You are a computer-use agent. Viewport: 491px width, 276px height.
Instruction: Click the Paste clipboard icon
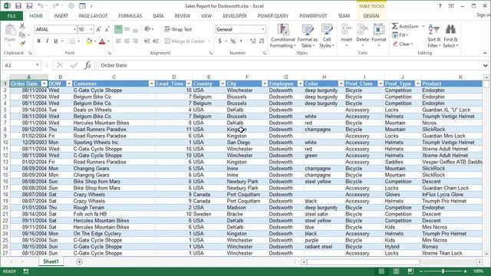pyautogui.click(x=10, y=30)
